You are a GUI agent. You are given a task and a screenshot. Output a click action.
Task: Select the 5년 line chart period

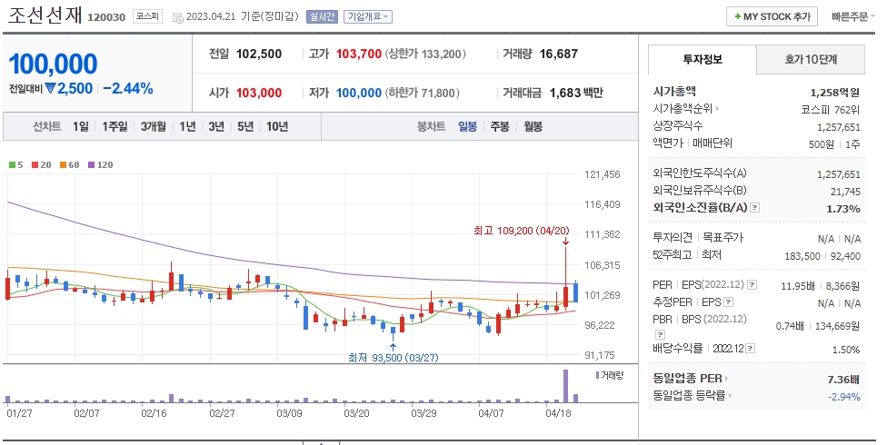[245, 126]
